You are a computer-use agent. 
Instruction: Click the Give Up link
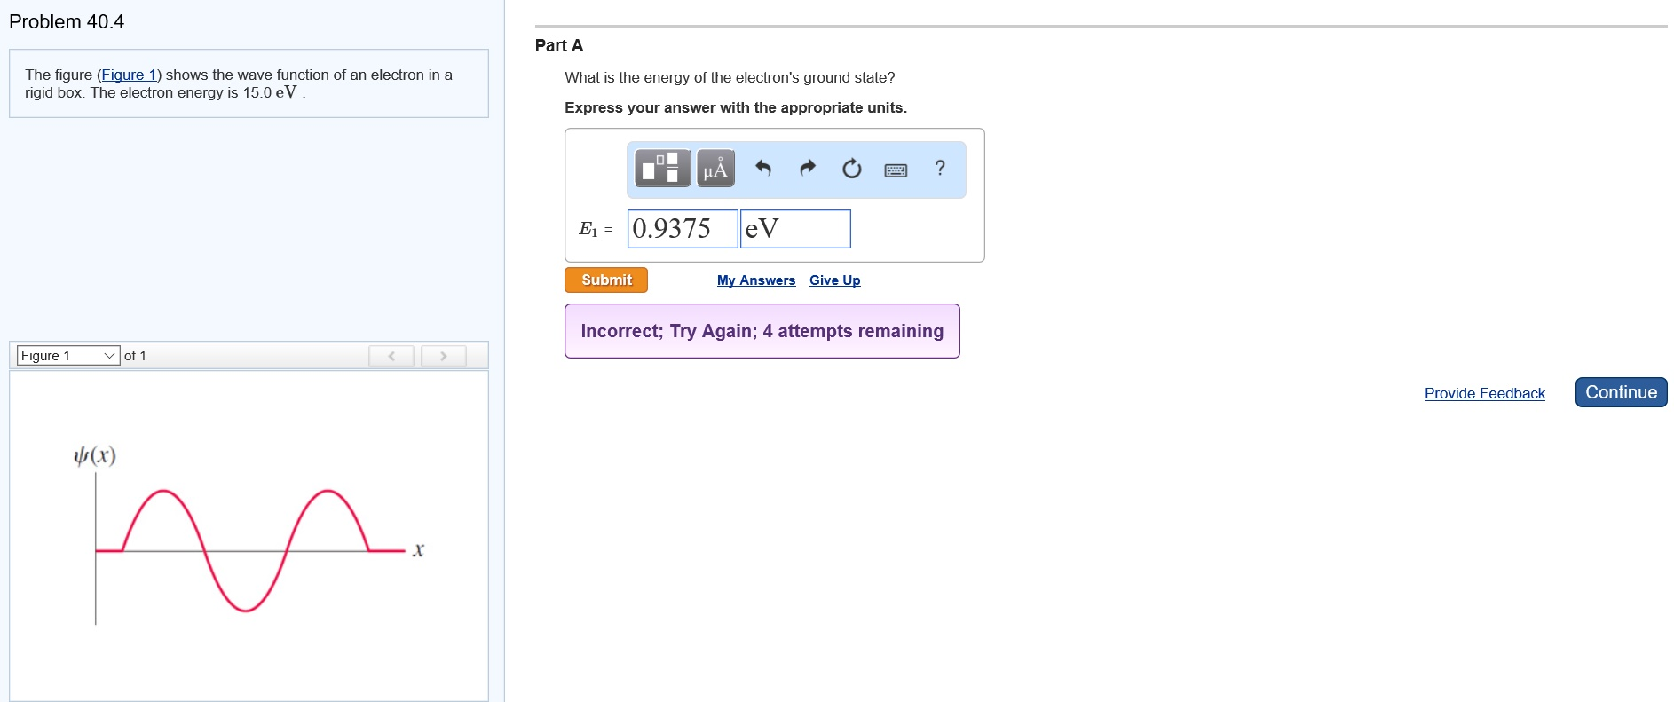834,280
